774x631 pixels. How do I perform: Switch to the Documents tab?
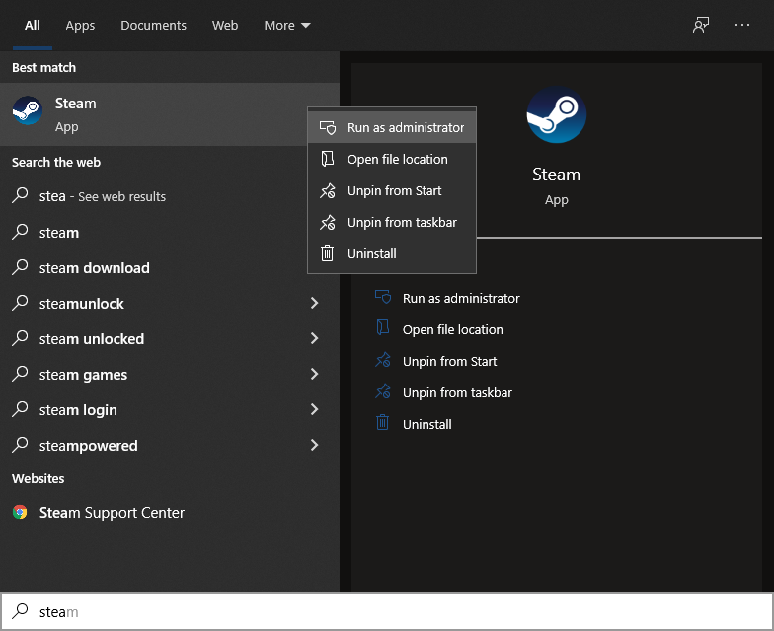(x=153, y=26)
